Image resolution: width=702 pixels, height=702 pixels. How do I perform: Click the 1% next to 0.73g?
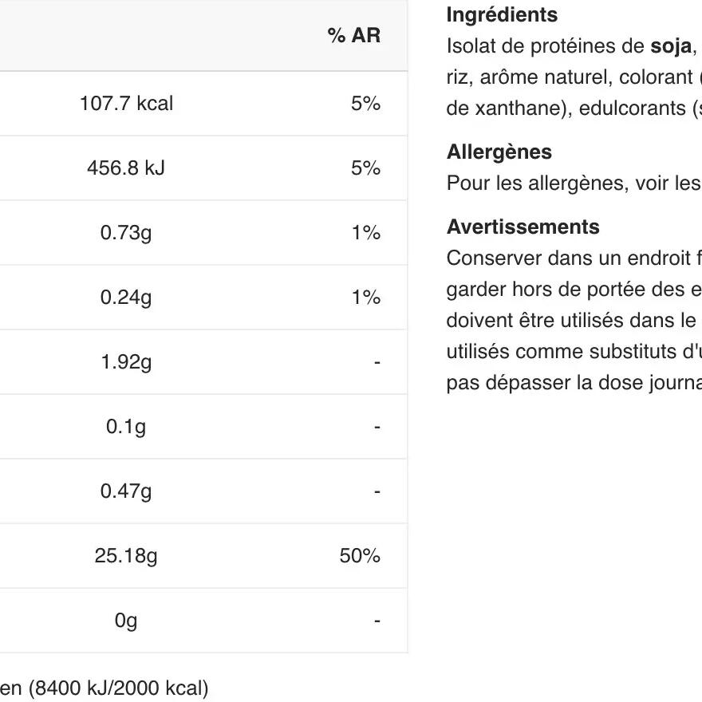click(365, 233)
